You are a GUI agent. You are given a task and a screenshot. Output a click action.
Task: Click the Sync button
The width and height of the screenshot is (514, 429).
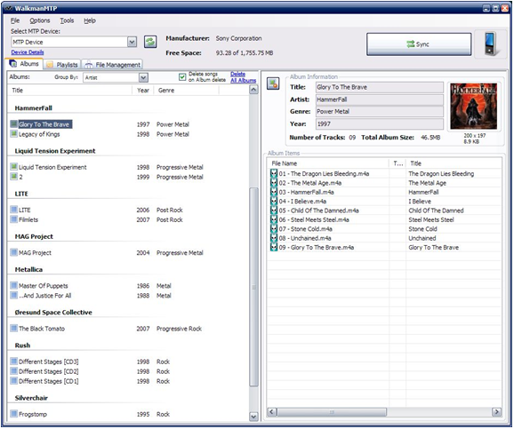(x=419, y=44)
